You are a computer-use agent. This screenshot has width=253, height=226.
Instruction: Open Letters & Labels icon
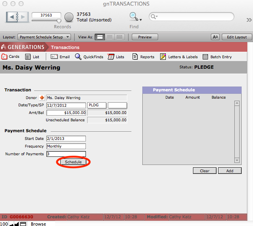tap(163, 57)
